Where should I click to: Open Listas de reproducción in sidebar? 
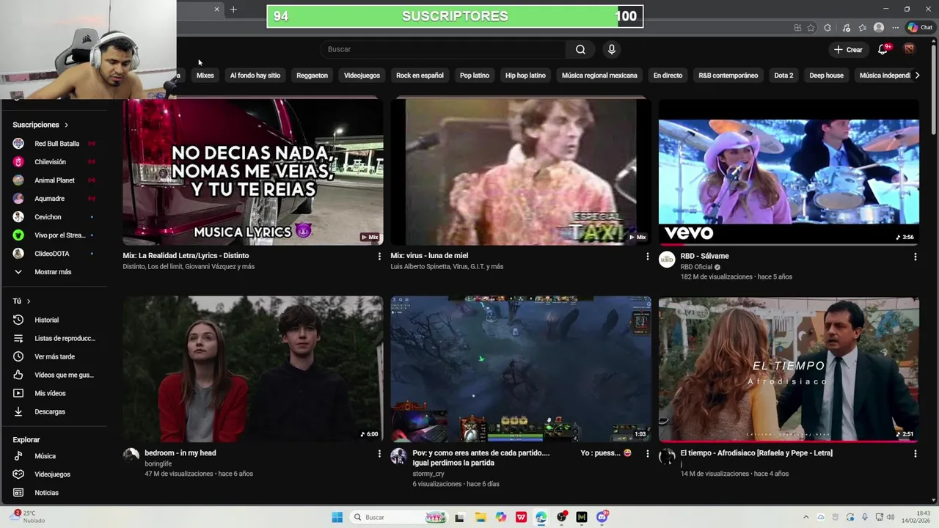tap(54, 338)
